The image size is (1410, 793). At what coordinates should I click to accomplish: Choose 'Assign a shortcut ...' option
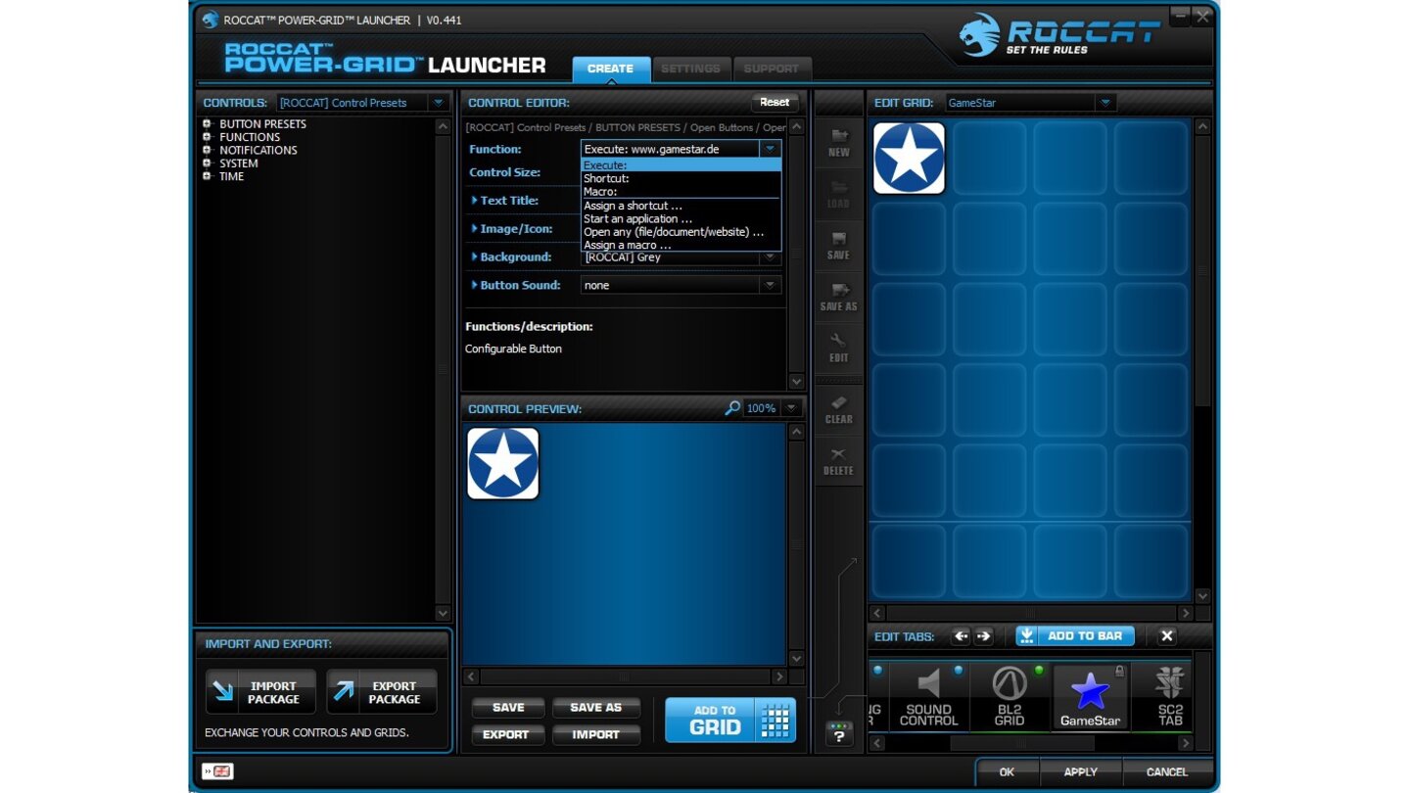[681, 207]
